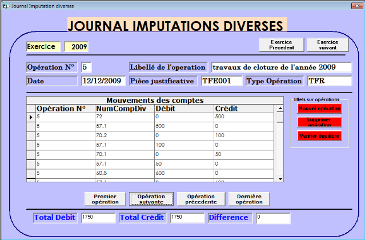This screenshot has height=240, width=365.
Task: Jump to Dernière opération
Action: coord(249,199)
